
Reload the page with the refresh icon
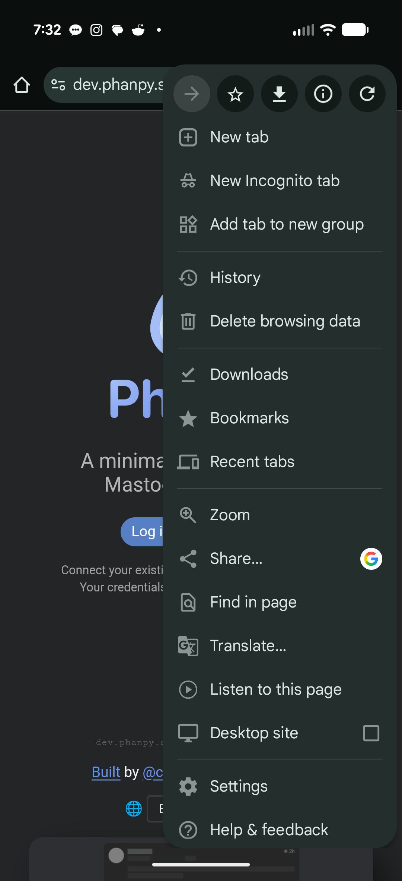click(x=367, y=94)
